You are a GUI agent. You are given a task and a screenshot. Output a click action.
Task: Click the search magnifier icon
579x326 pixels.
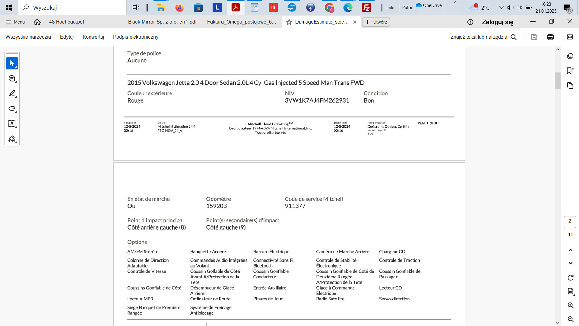click(514, 37)
